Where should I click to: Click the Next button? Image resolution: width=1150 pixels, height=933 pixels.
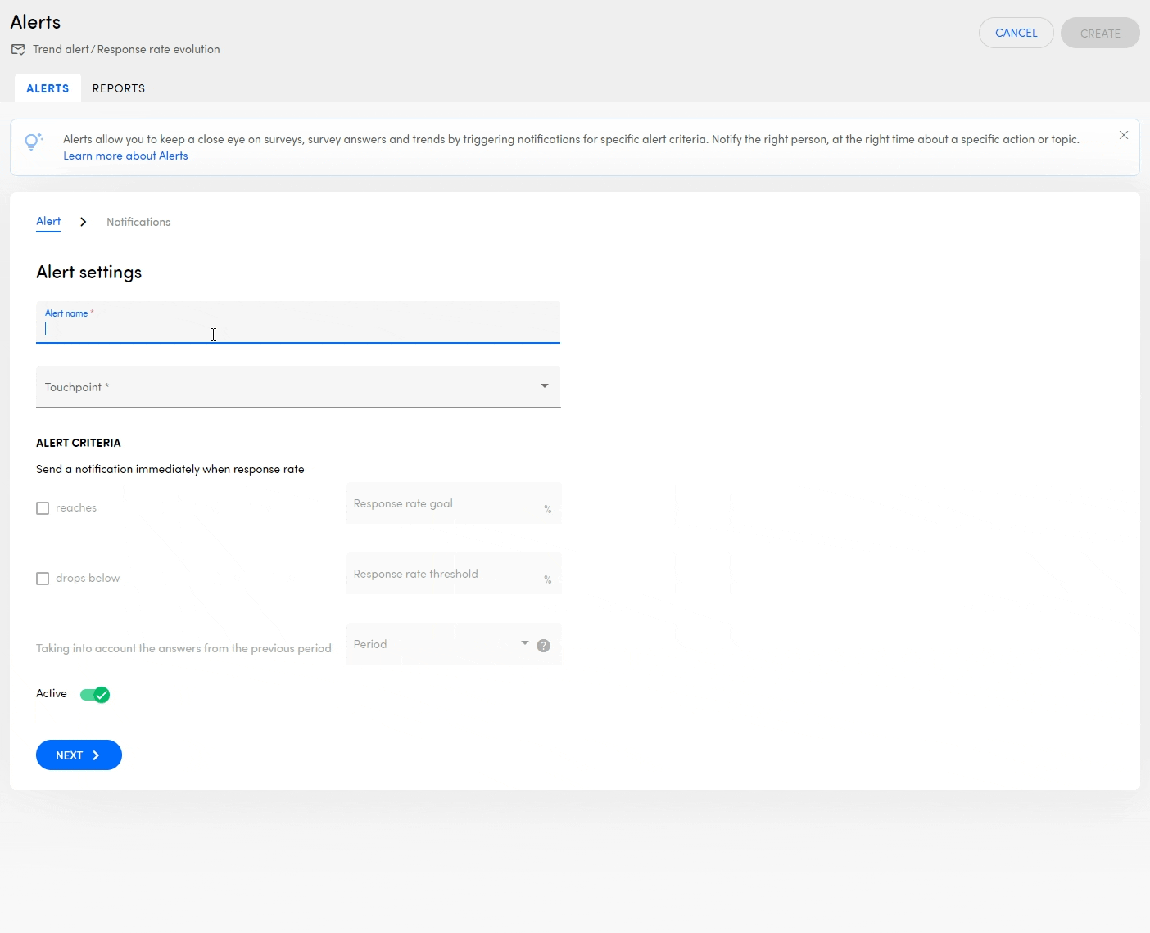tap(79, 755)
